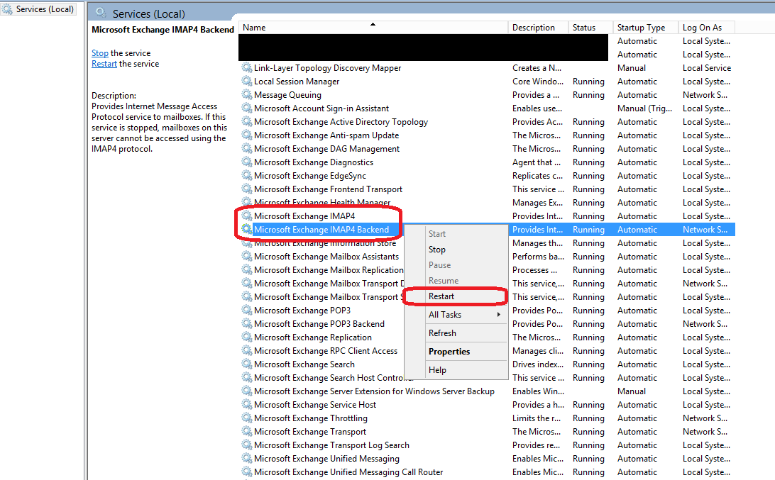Click gear icon for Exchange Service Host
The image size is (775, 480).
pyautogui.click(x=247, y=404)
